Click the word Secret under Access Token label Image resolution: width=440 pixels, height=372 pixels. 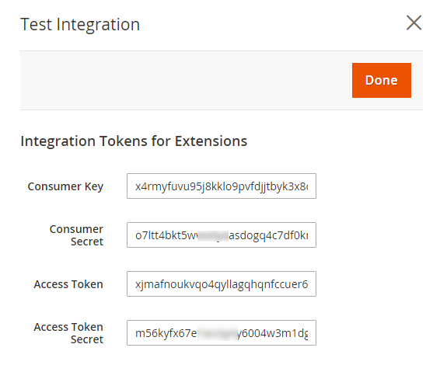87,339
